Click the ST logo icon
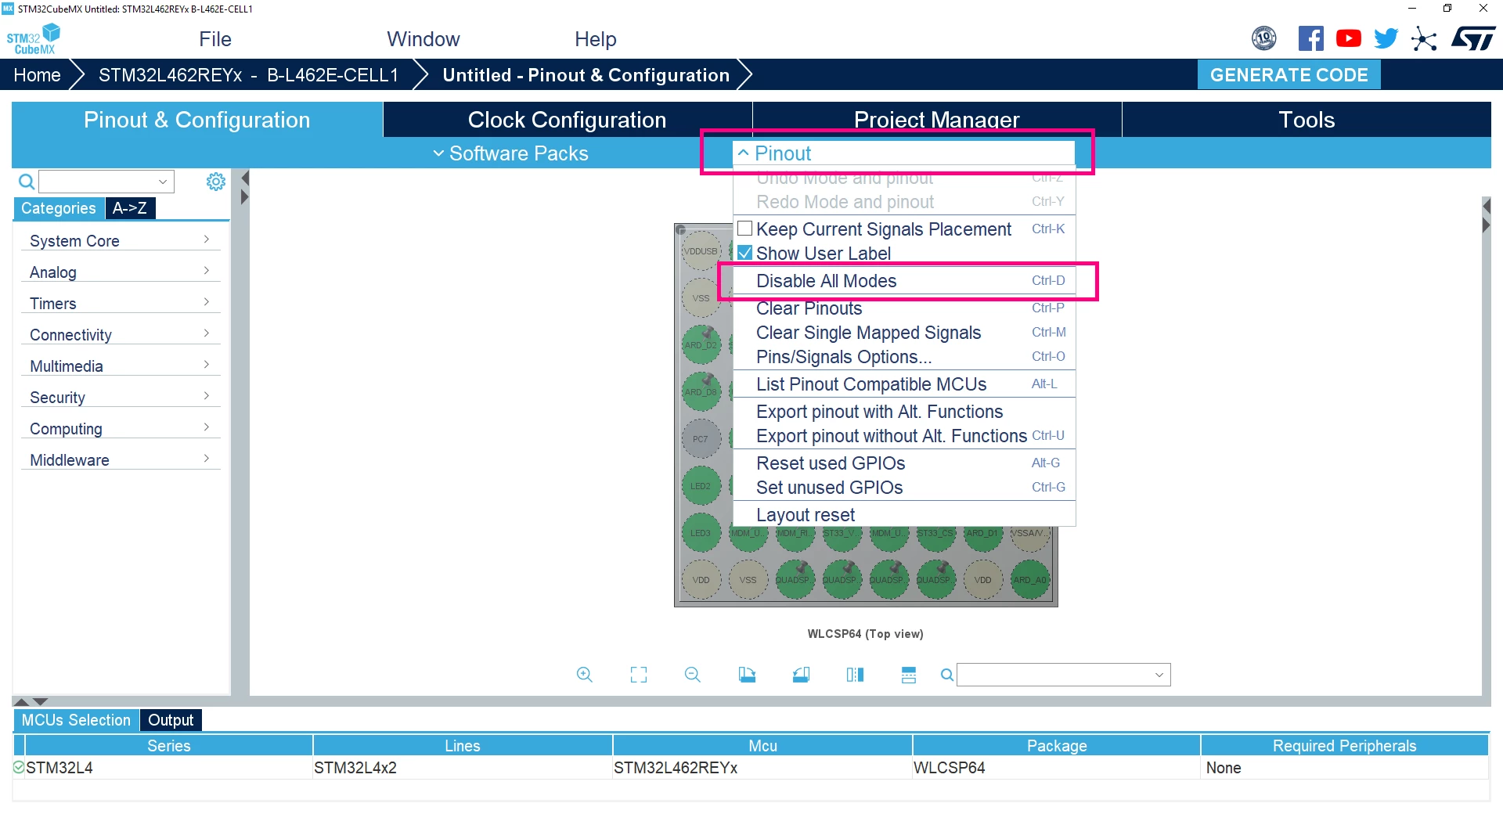Viewport: 1503px width, 814px height. point(1473,38)
